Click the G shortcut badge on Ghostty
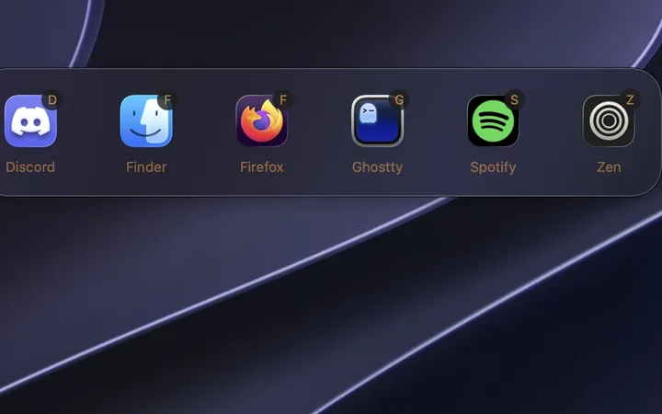Image resolution: width=662 pixels, height=414 pixels. [x=399, y=99]
